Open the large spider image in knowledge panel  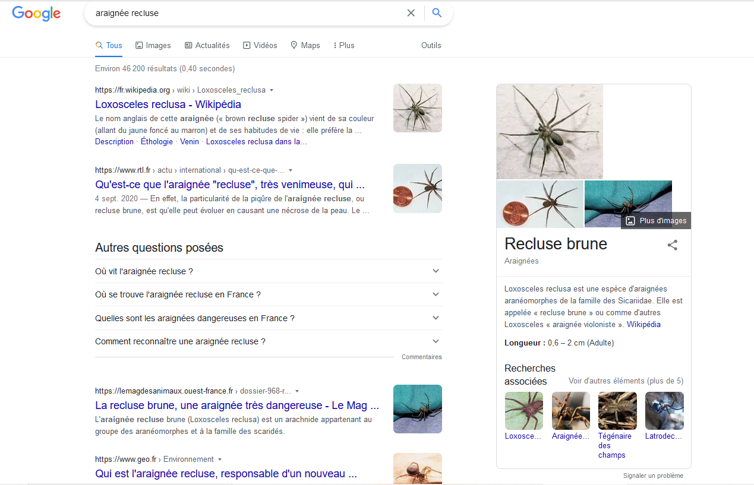click(550, 132)
